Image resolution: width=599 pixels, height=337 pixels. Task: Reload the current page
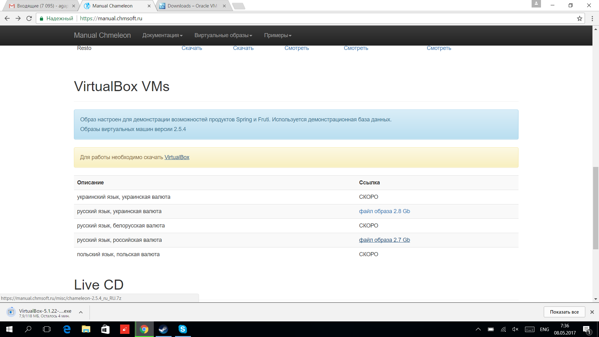pyautogui.click(x=29, y=18)
